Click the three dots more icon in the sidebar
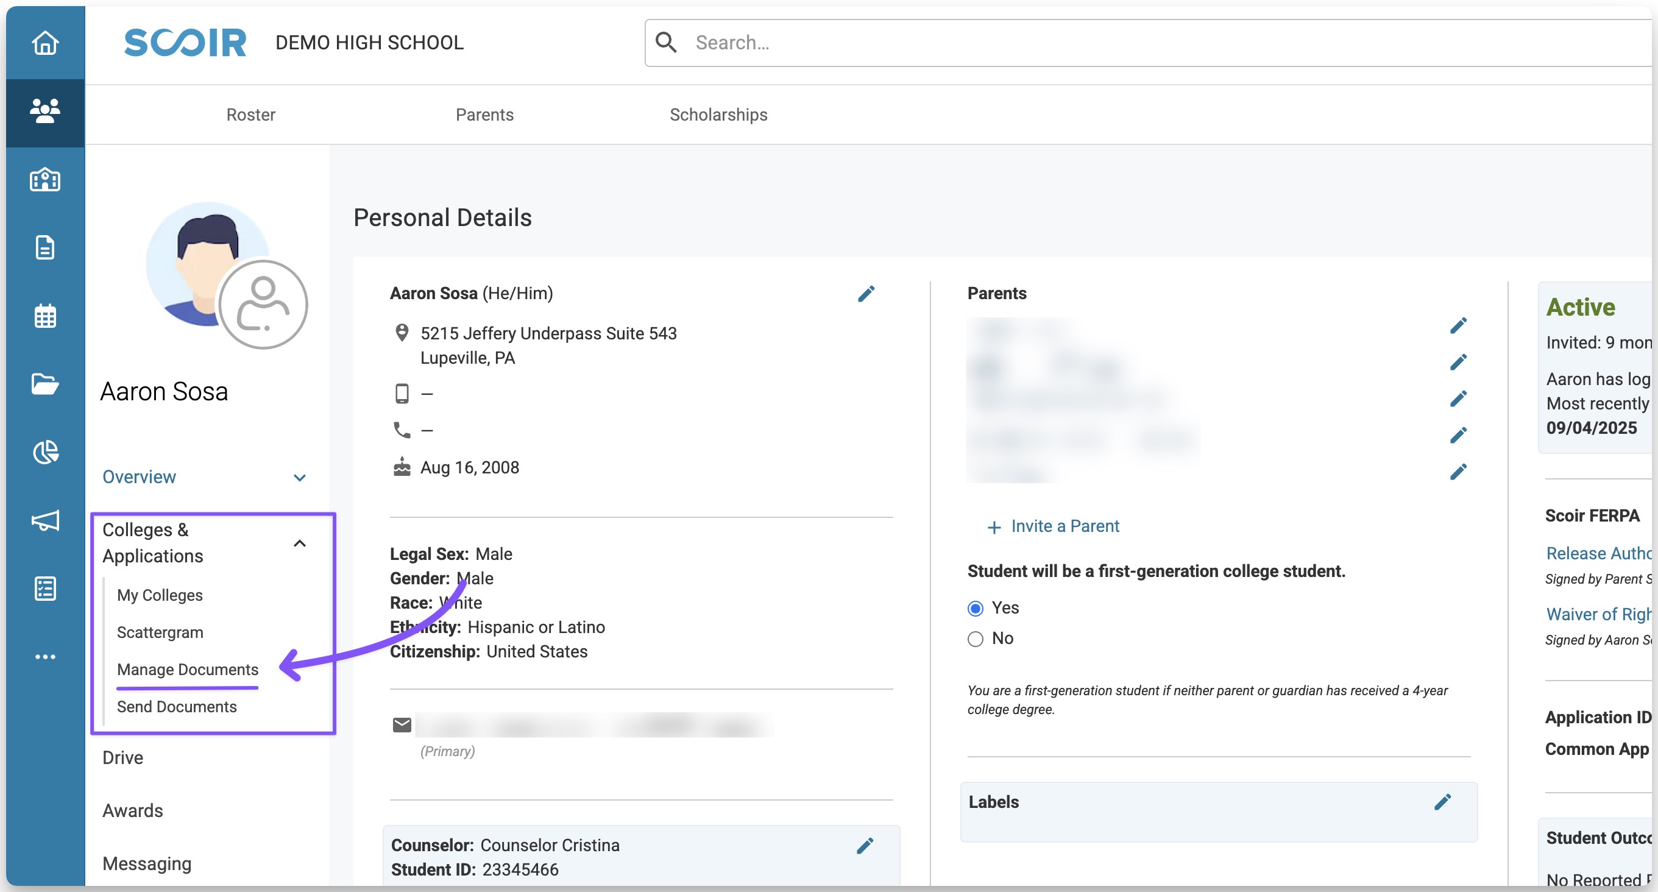The image size is (1658, 892). tap(45, 656)
